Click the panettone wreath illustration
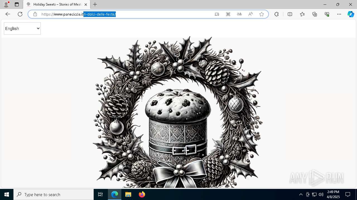The image size is (357, 200). (x=178, y=112)
